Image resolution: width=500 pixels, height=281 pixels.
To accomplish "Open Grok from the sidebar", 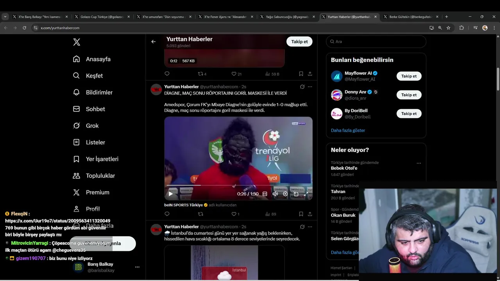I will click(x=86, y=126).
